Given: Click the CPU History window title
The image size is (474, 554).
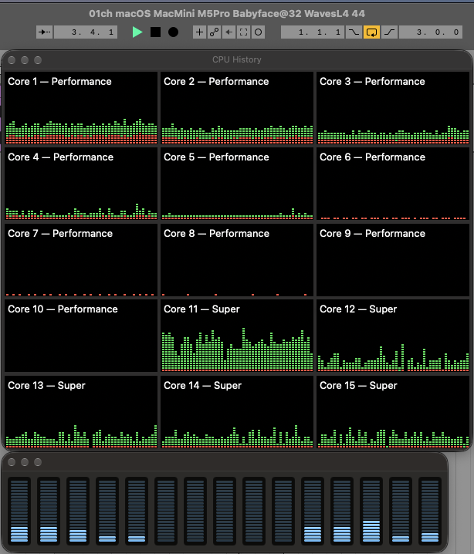Looking at the screenshot, I should point(236,59).
